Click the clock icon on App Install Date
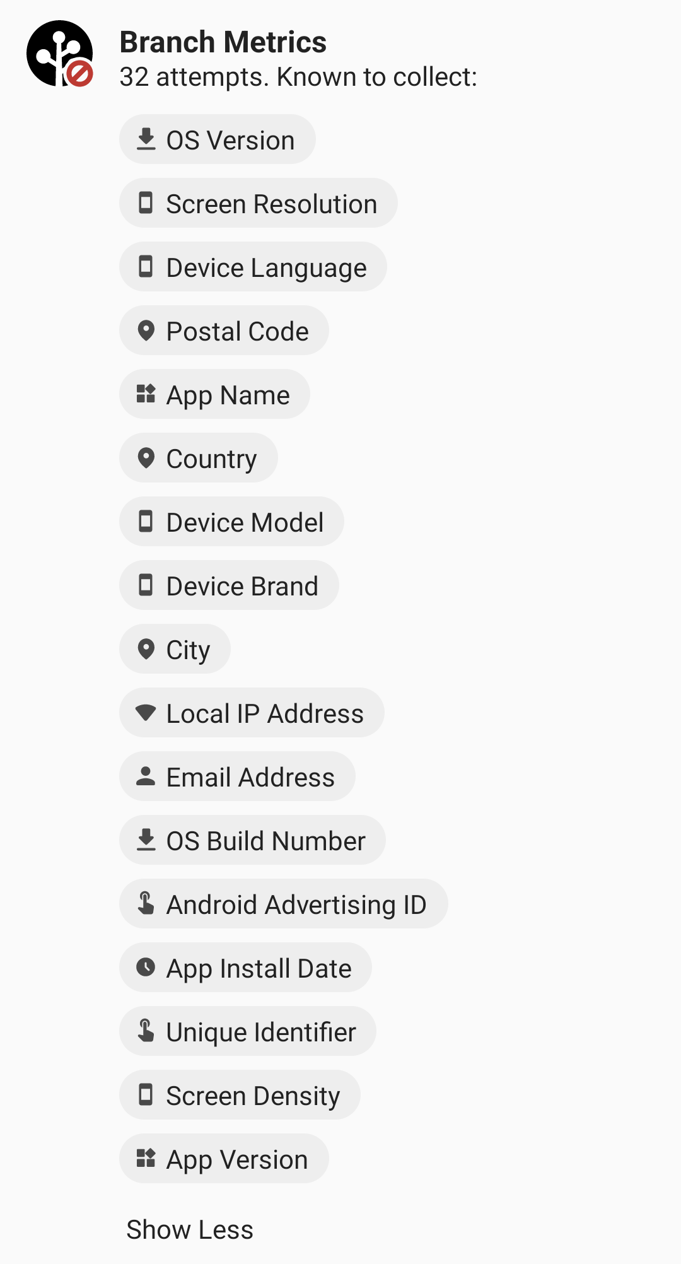681x1264 pixels. pyautogui.click(x=146, y=968)
